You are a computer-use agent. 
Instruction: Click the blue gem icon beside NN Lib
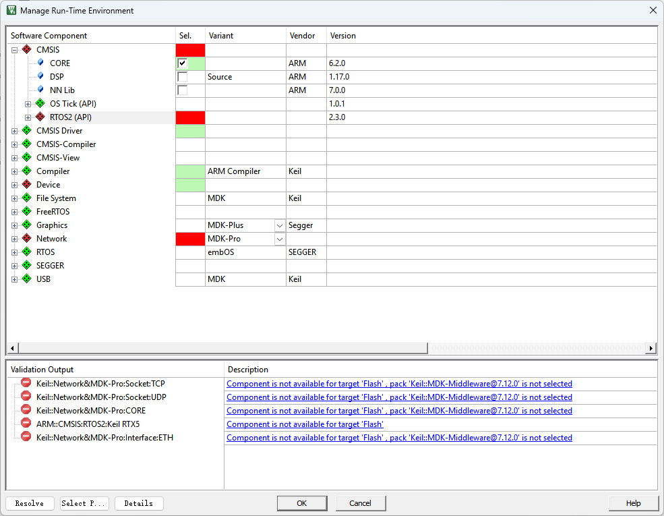(x=40, y=90)
